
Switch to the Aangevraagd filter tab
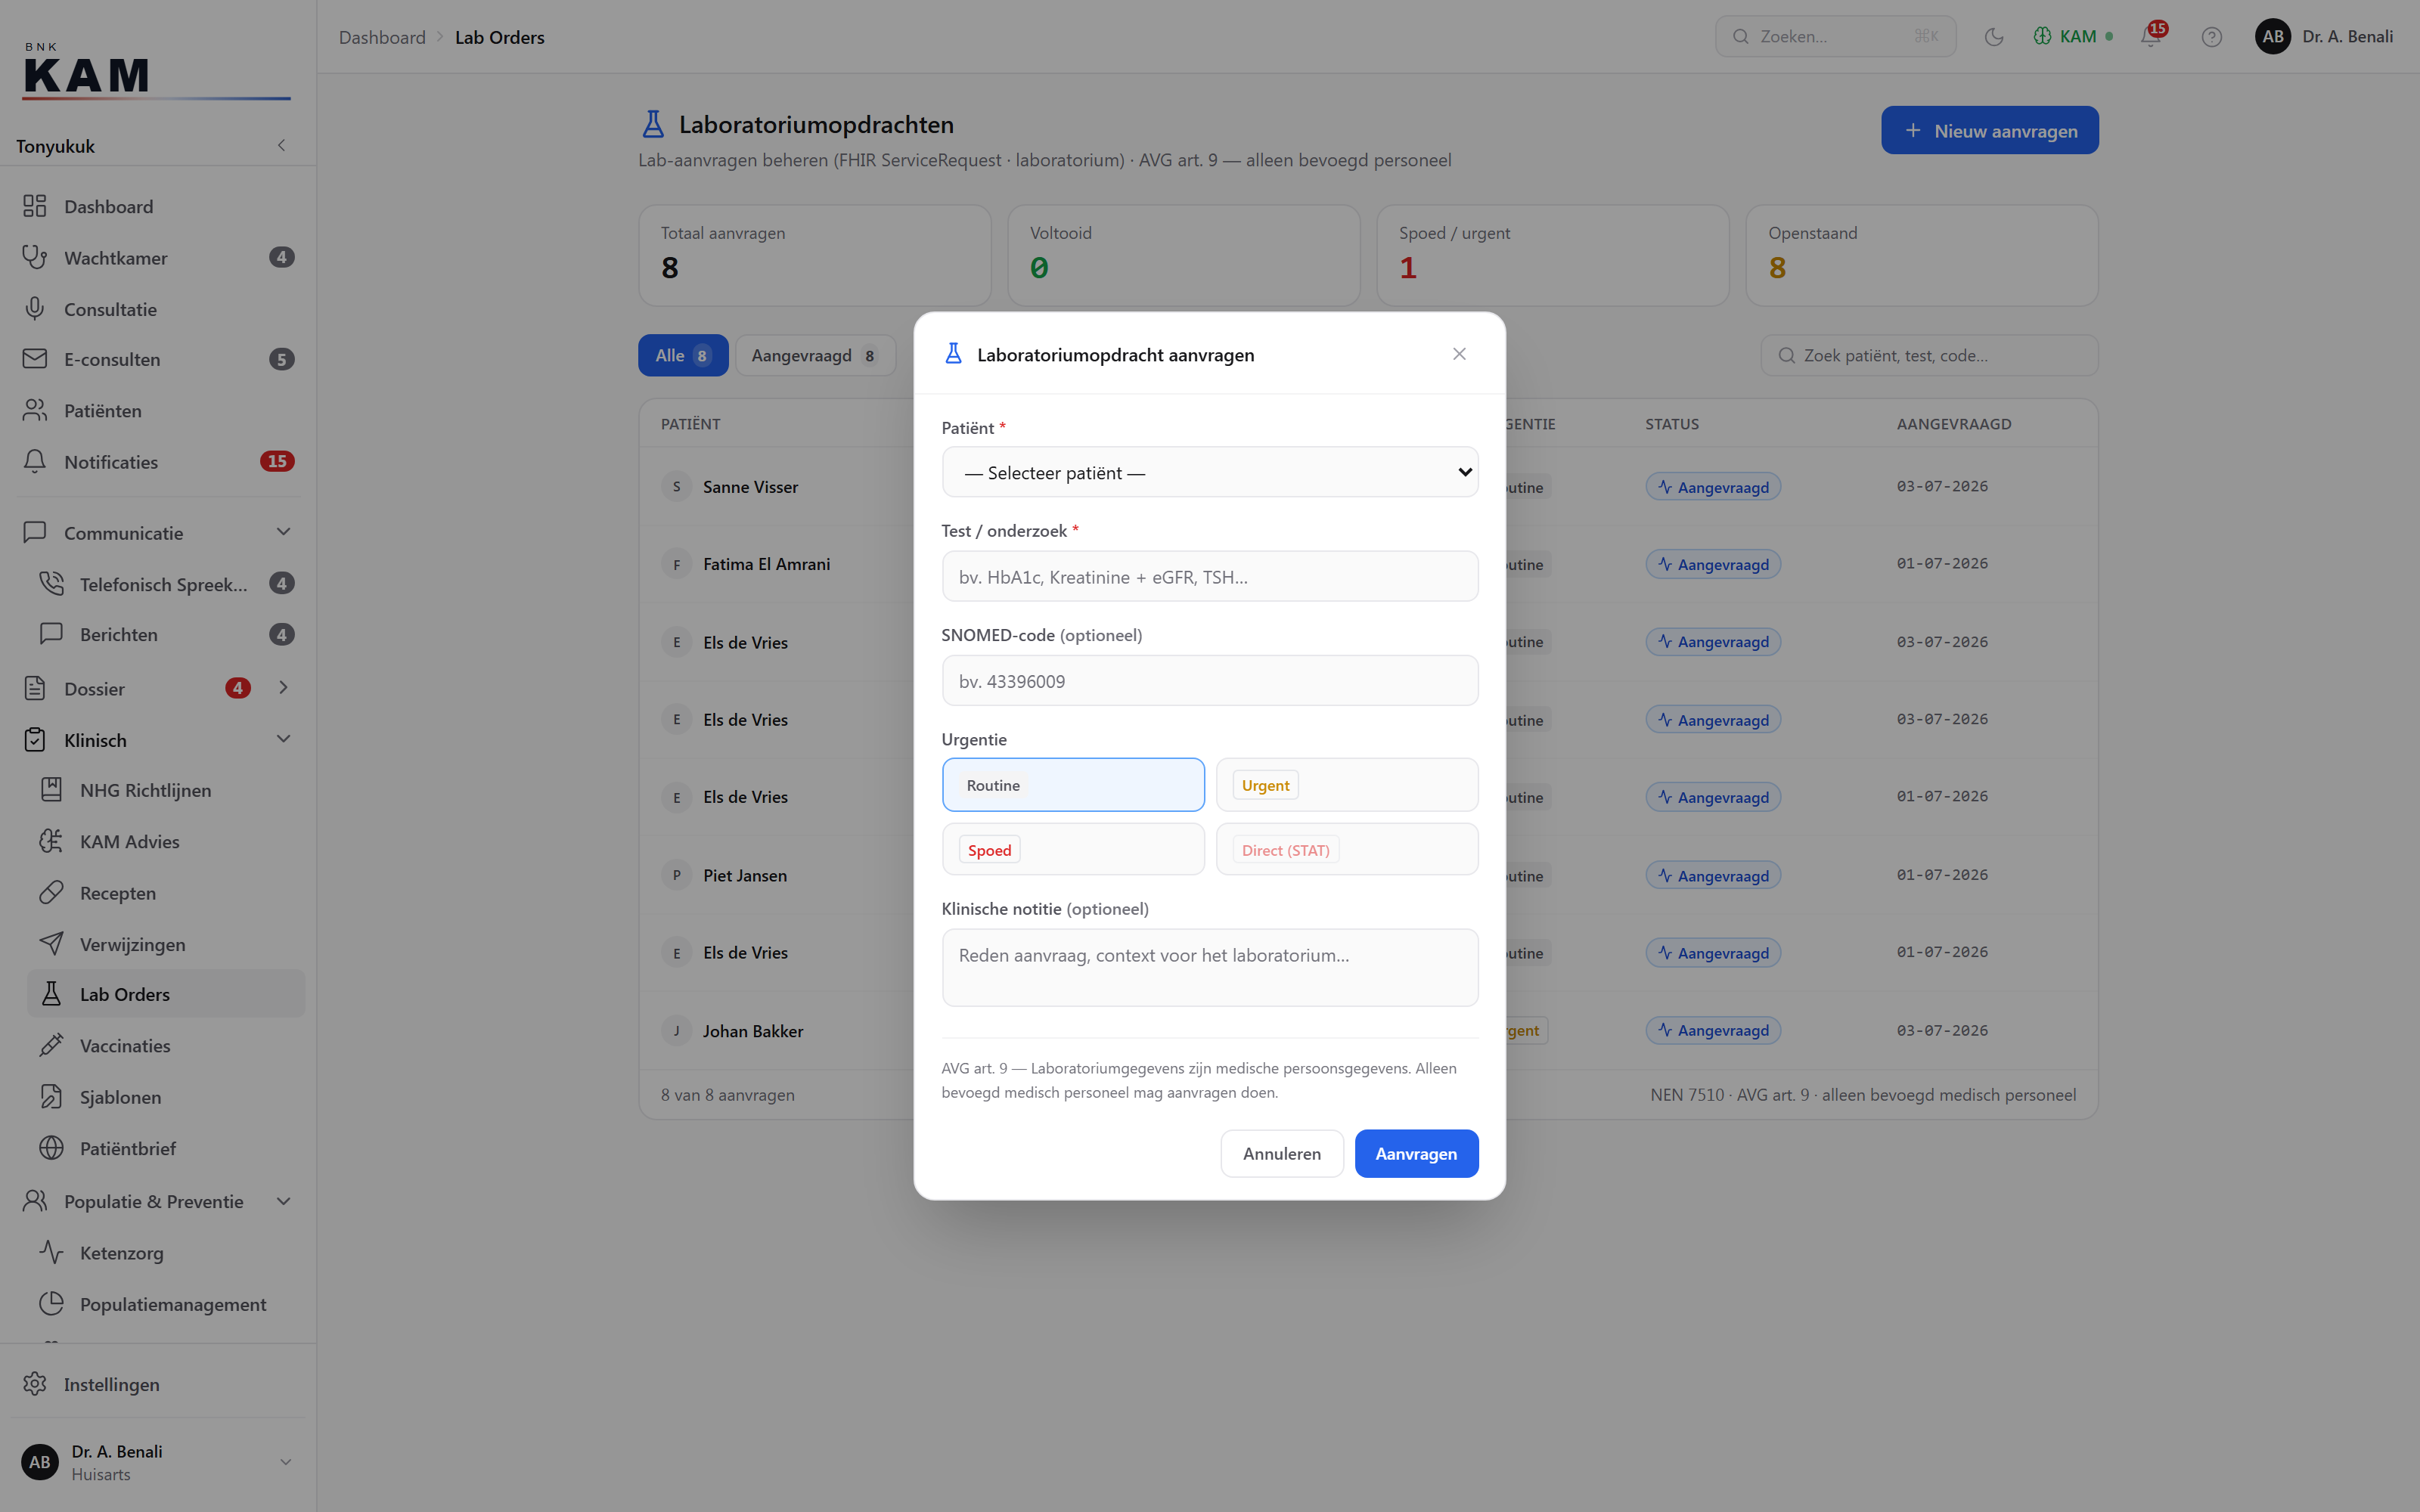click(815, 355)
